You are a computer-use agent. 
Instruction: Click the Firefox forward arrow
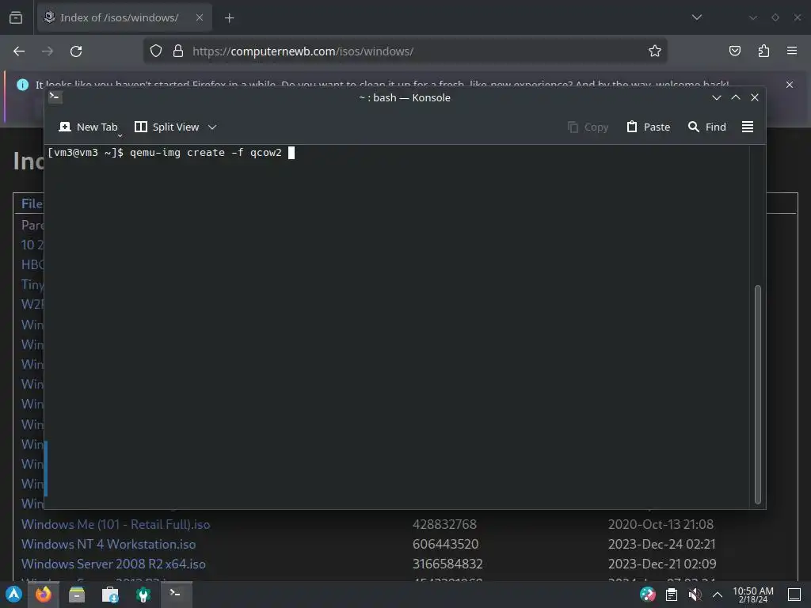click(48, 51)
